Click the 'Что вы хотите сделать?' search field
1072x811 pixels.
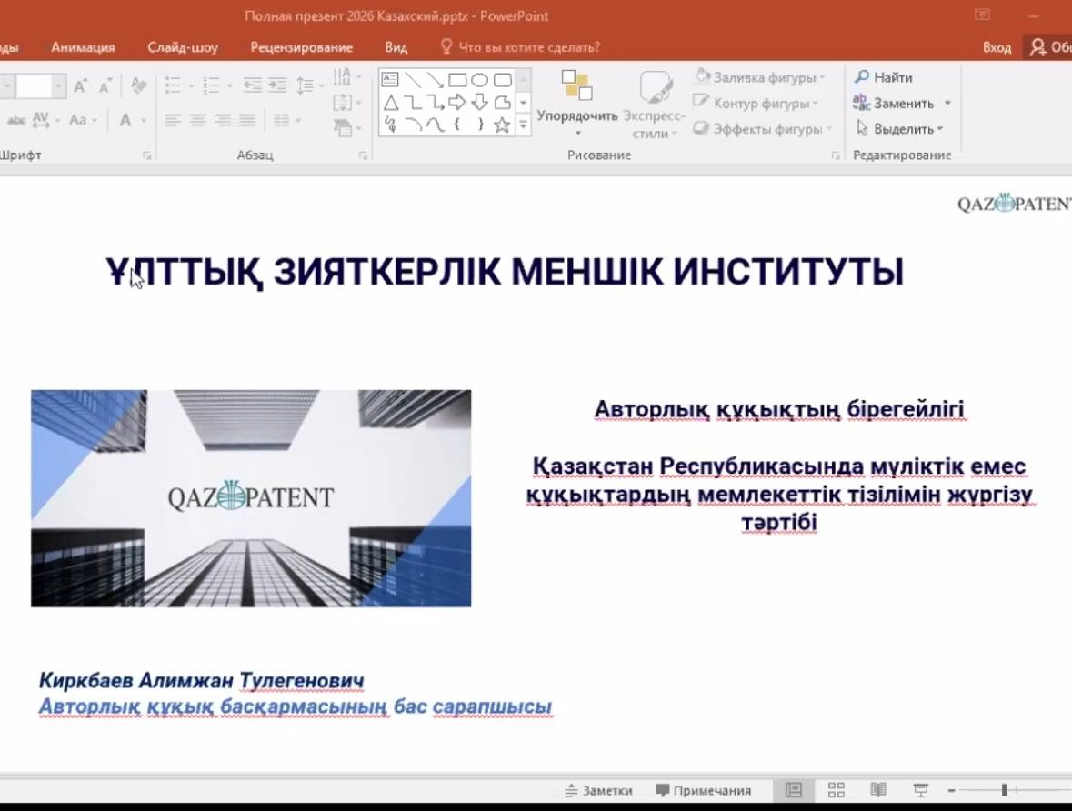pyautogui.click(x=527, y=47)
